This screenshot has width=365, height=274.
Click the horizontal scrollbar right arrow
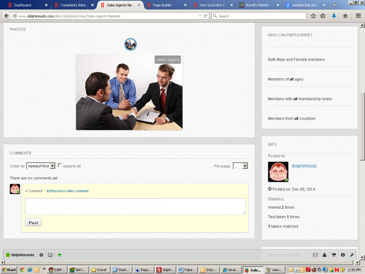358,262
